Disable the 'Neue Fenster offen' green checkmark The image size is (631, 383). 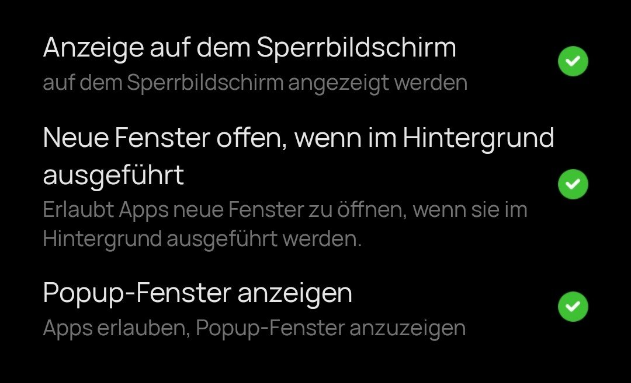(x=573, y=184)
